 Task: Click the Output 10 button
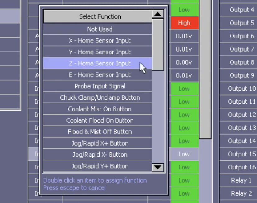coord(241,88)
